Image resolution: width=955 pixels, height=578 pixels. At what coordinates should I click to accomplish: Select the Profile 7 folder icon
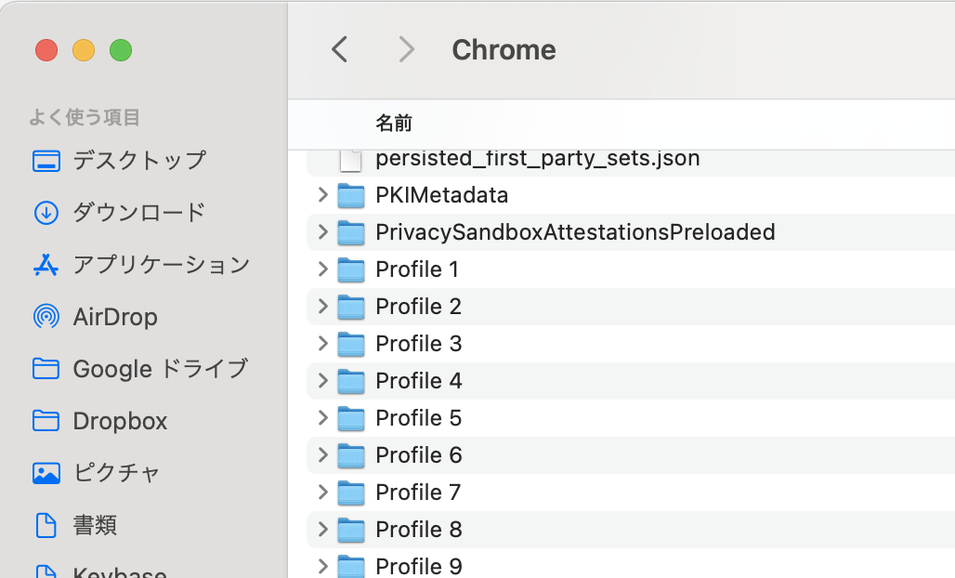[350, 493]
